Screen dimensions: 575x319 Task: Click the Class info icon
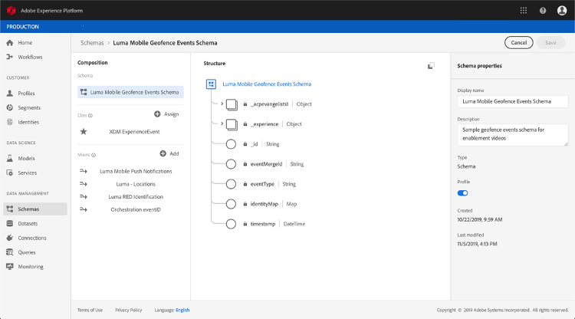90,116
